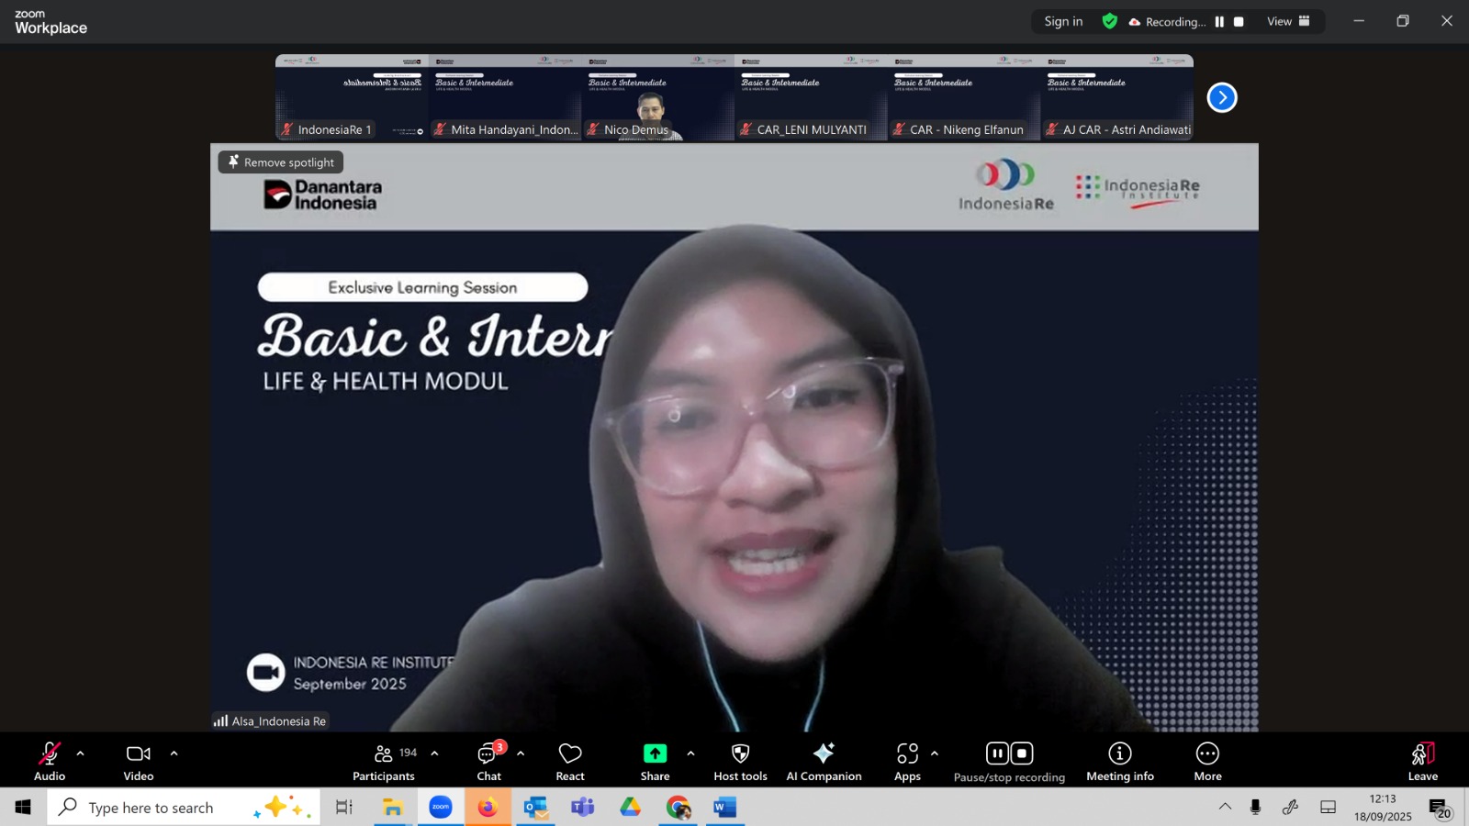The image size is (1469, 826).
Task: Open Host tools shield icon
Action: click(740, 753)
